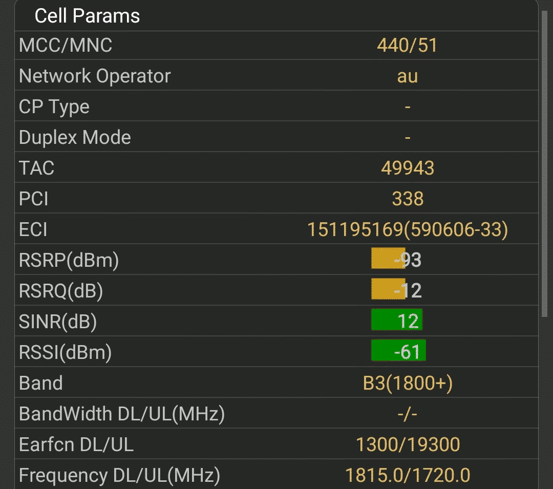Click the PCI value 338
This screenshot has width=553, height=489.
pyautogui.click(x=407, y=199)
